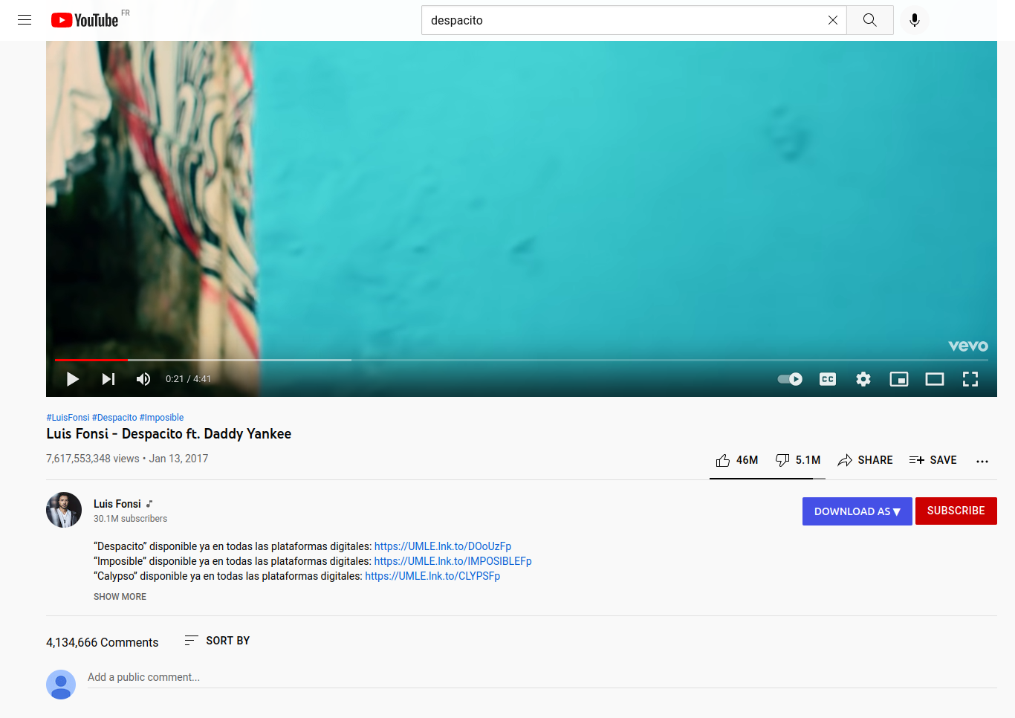Click the 4,134,666 Comments count
This screenshot has height=718, width=1015.
click(x=103, y=642)
